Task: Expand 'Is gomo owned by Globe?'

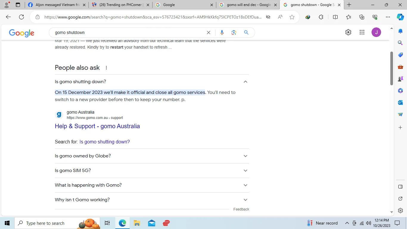Action: 152,156
